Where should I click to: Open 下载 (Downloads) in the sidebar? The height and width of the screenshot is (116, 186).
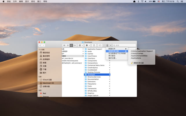click(45, 70)
